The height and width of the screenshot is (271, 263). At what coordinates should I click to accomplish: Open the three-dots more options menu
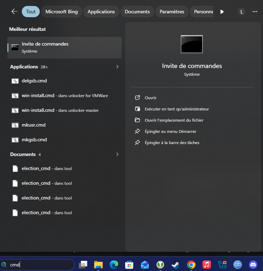255,12
